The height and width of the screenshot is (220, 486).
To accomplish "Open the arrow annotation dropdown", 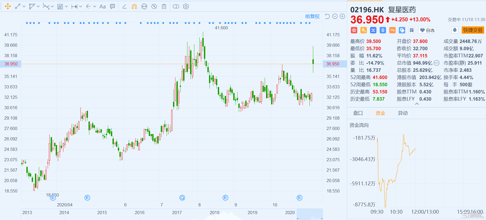I will (x=95, y=6).
